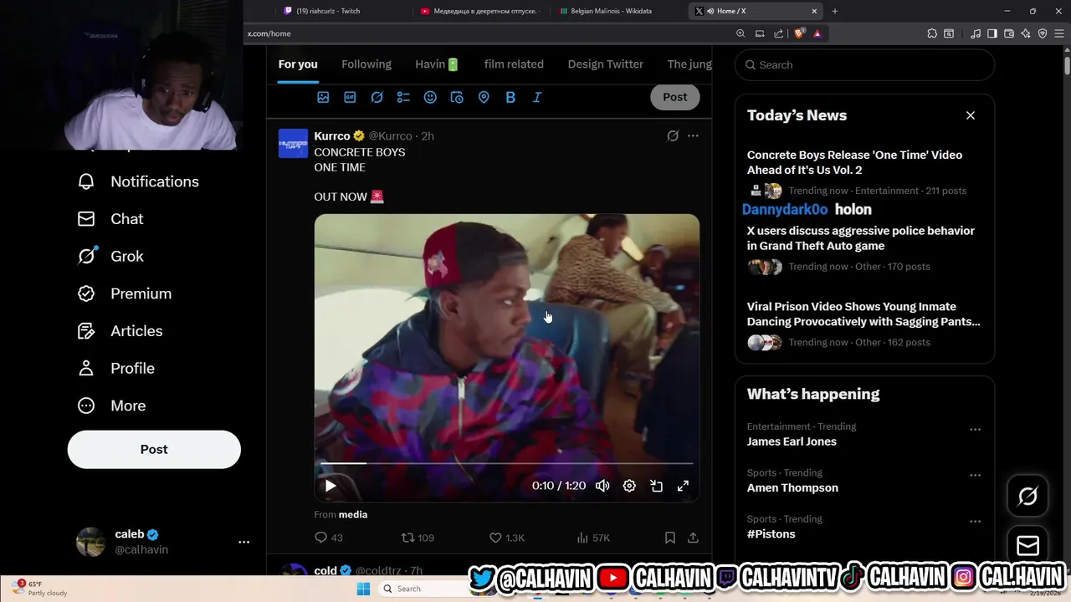Open the Brave Wallet icon in the toolbar
The width and height of the screenshot is (1071, 602).
point(1008,33)
